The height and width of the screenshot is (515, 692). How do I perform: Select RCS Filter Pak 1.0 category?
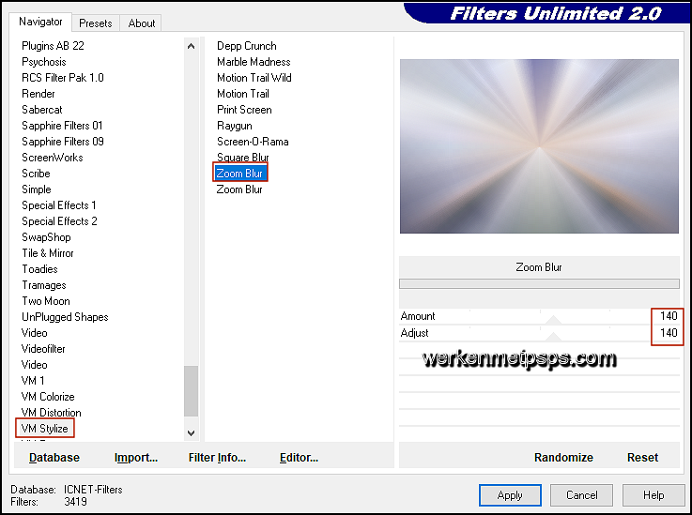click(x=63, y=78)
